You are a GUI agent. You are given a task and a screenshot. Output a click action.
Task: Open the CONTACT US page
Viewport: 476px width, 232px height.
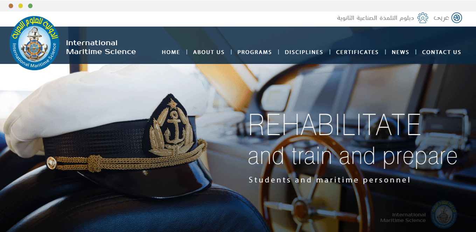(442, 52)
